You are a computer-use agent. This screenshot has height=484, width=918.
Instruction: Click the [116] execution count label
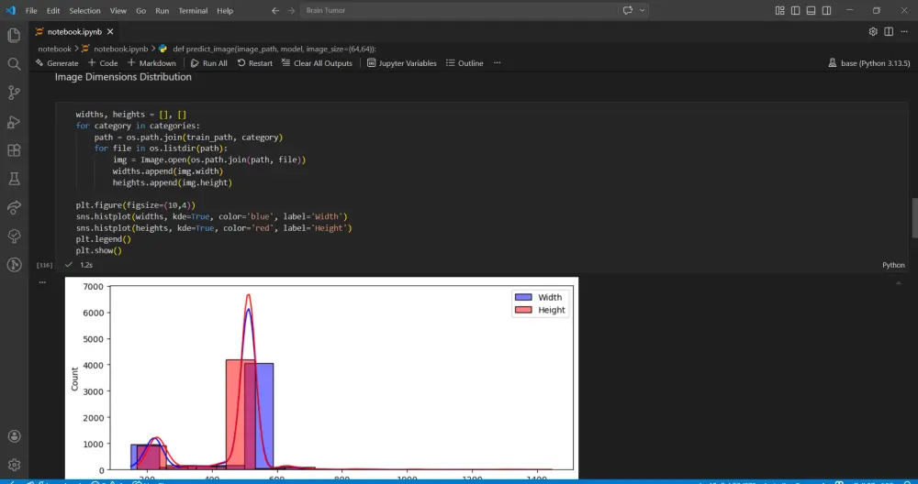[x=44, y=265]
